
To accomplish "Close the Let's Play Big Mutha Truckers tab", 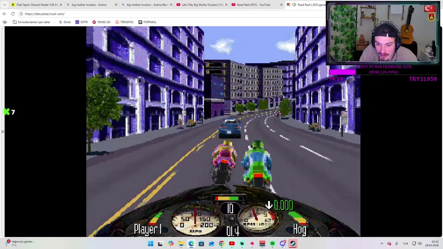I will pyautogui.click(x=226, y=5).
